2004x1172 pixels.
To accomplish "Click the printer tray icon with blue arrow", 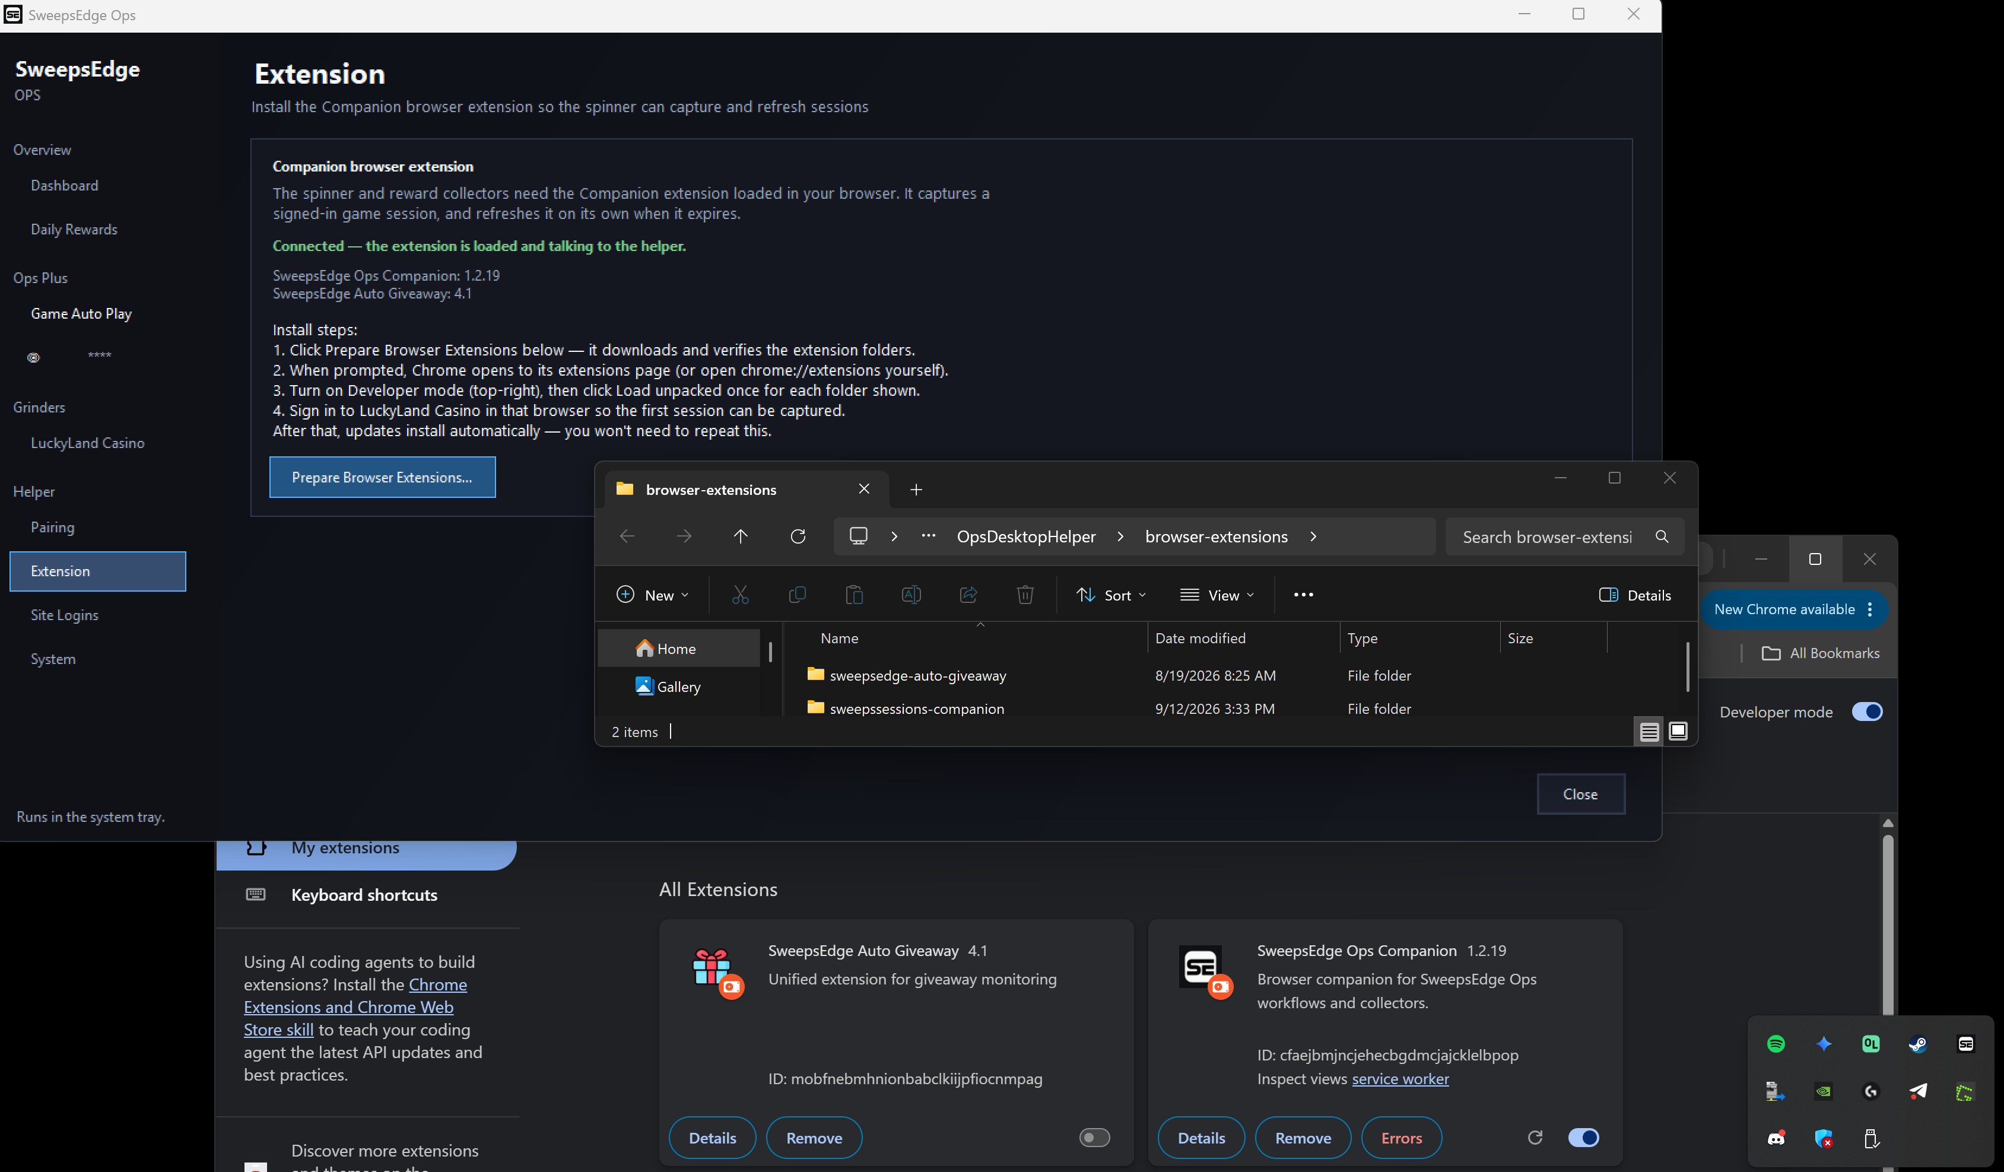I will click(1776, 1092).
